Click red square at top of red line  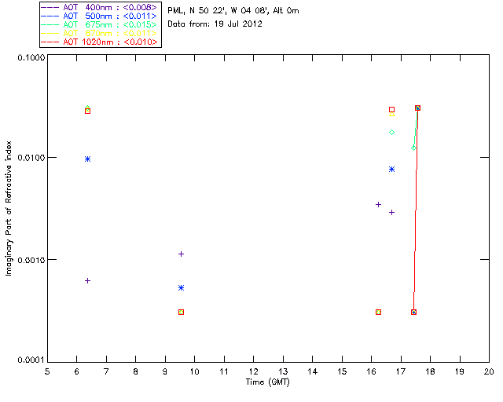click(417, 108)
